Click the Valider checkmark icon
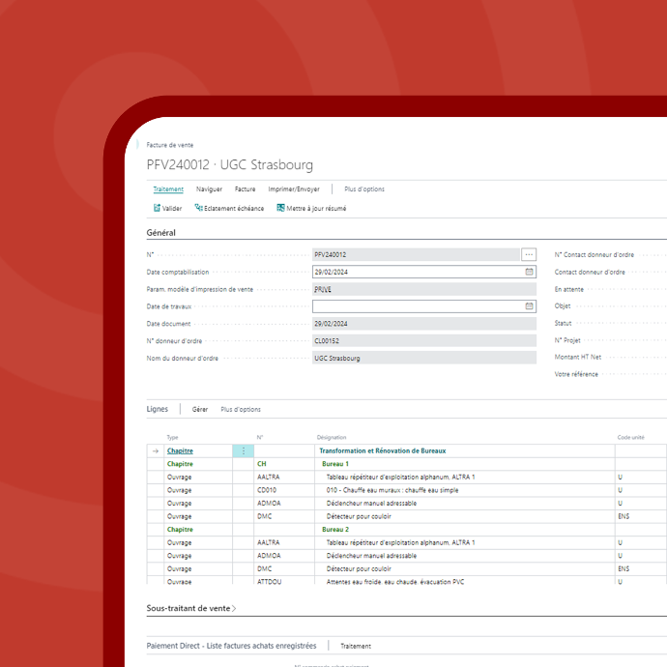The width and height of the screenshot is (667, 667). [157, 208]
